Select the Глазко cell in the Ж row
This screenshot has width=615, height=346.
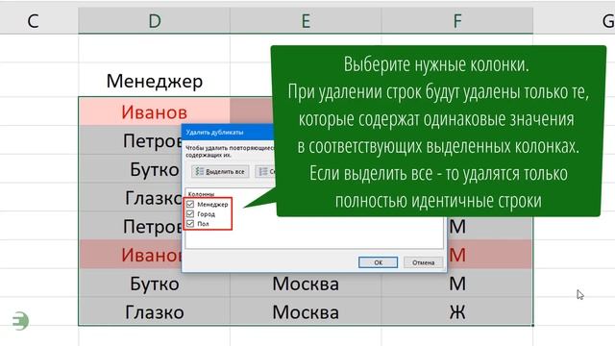coord(154,312)
